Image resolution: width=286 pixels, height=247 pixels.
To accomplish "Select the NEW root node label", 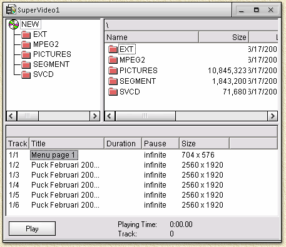I will 30,24.
